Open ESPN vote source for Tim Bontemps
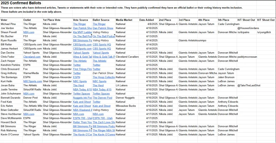The height and width of the screenshot is (143, 276). tap(76, 77)
